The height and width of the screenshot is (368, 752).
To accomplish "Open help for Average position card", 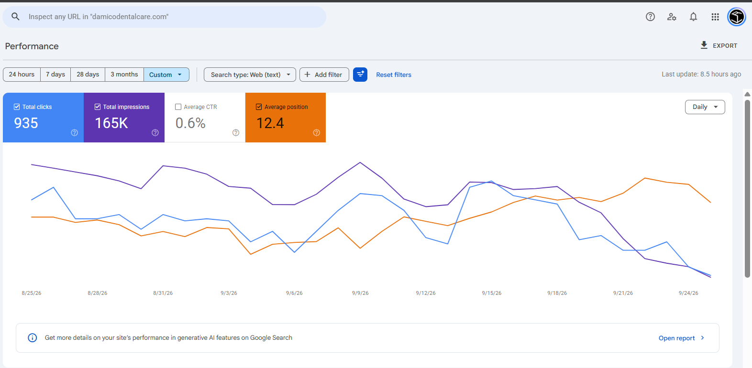I will click(x=317, y=133).
